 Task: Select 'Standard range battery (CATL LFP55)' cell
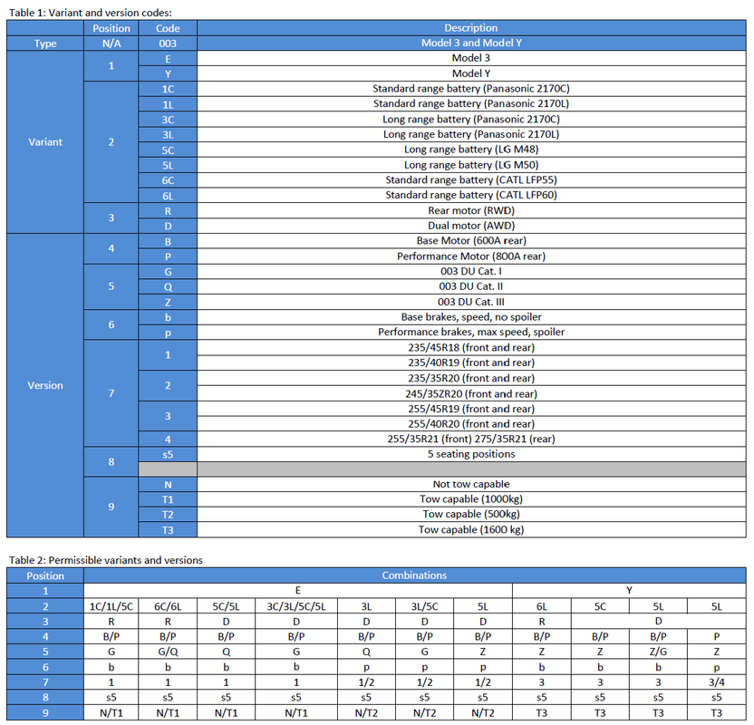[471, 179]
